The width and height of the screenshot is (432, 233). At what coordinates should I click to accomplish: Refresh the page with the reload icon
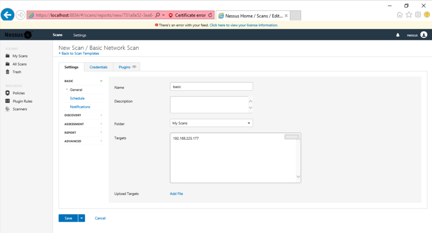[x=210, y=15]
